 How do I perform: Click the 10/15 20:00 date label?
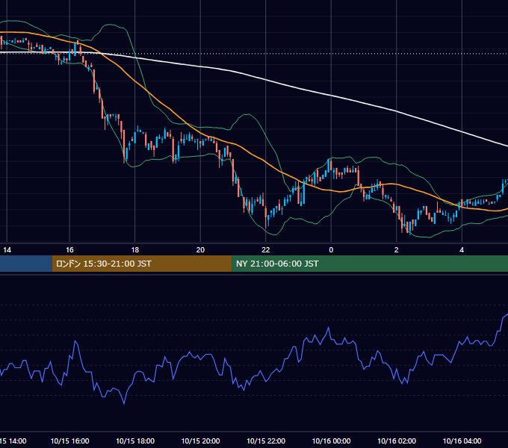pos(200,441)
